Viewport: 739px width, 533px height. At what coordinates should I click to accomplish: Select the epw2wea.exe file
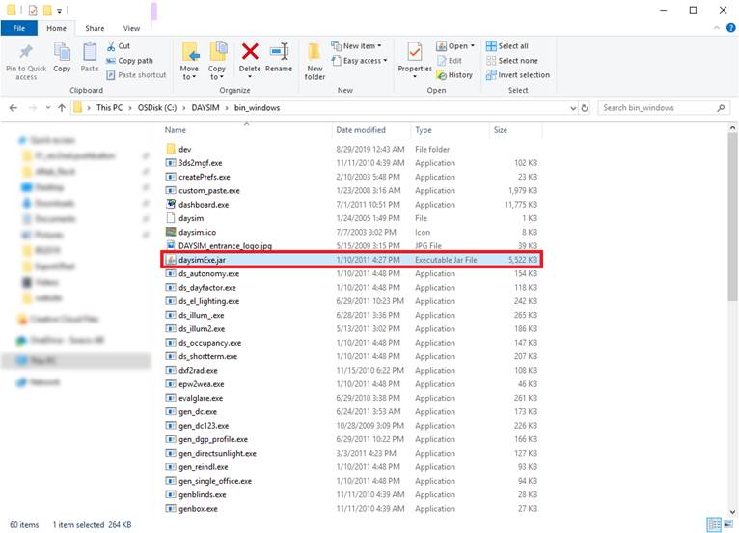click(351, 384)
